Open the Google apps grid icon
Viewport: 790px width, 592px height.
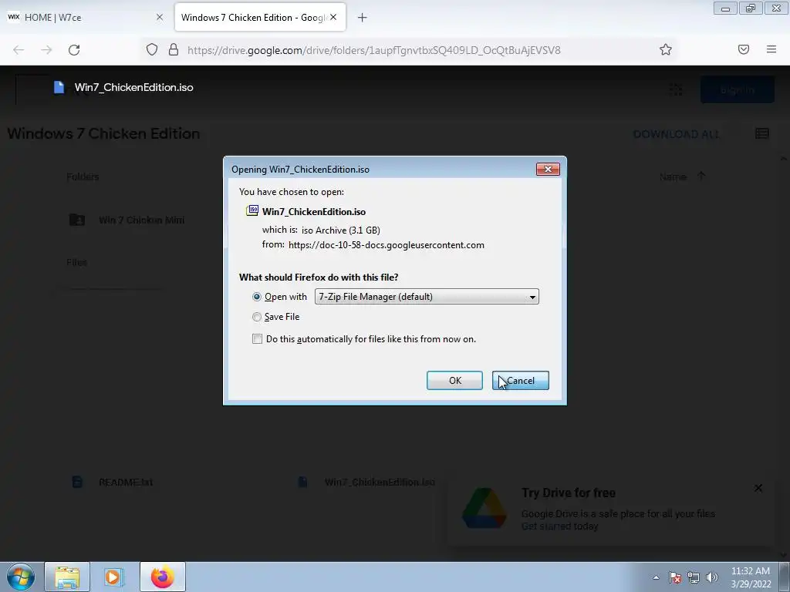coord(676,89)
